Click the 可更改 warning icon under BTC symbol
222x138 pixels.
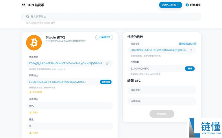click(30, 112)
